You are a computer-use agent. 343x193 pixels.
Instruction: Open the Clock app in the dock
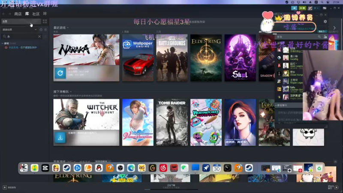click(x=228, y=168)
